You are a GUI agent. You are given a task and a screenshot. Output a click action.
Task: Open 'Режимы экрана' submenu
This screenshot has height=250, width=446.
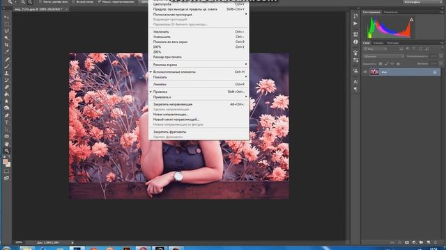[199, 65]
